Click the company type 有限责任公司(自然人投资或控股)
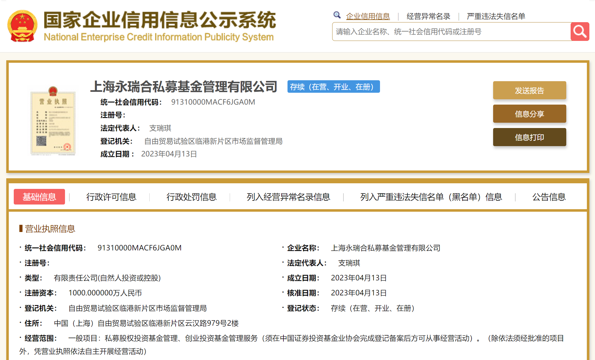 tap(107, 278)
